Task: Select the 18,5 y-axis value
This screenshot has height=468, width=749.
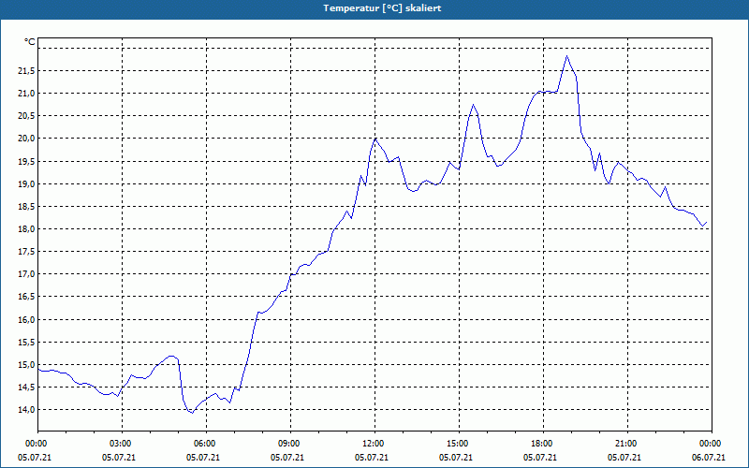Action: 26,206
